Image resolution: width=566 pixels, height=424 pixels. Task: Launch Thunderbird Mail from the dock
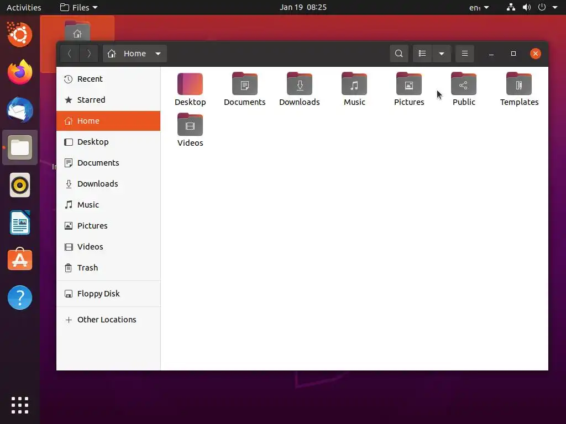pos(20,110)
